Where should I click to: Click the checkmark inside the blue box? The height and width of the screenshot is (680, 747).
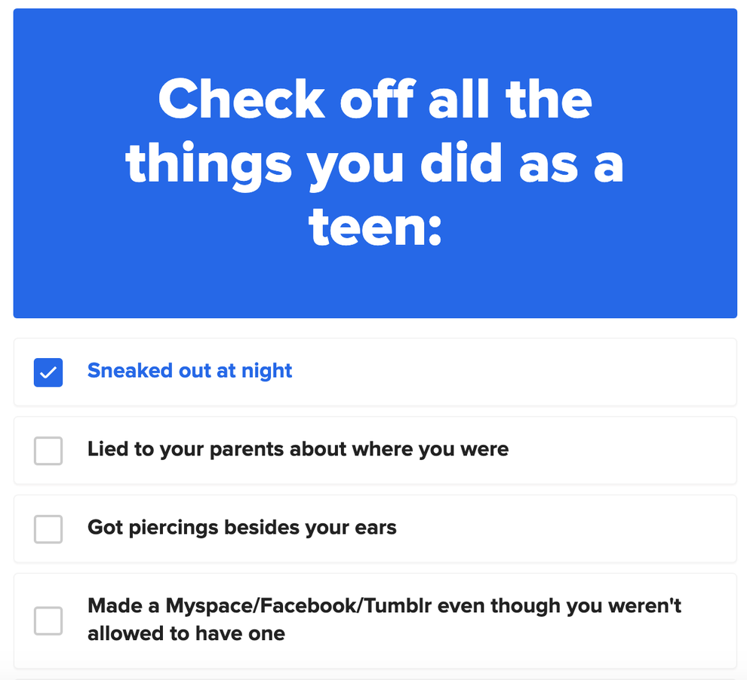[48, 372]
